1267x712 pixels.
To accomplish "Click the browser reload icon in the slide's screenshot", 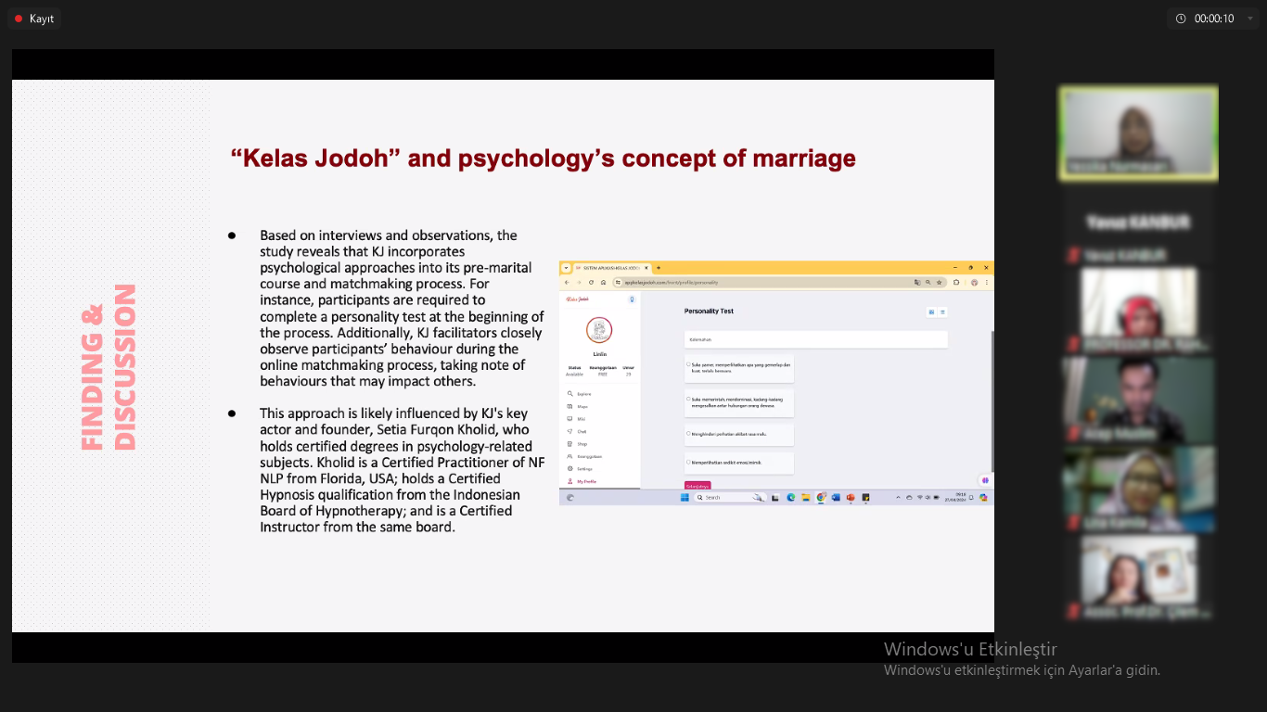I will (591, 283).
